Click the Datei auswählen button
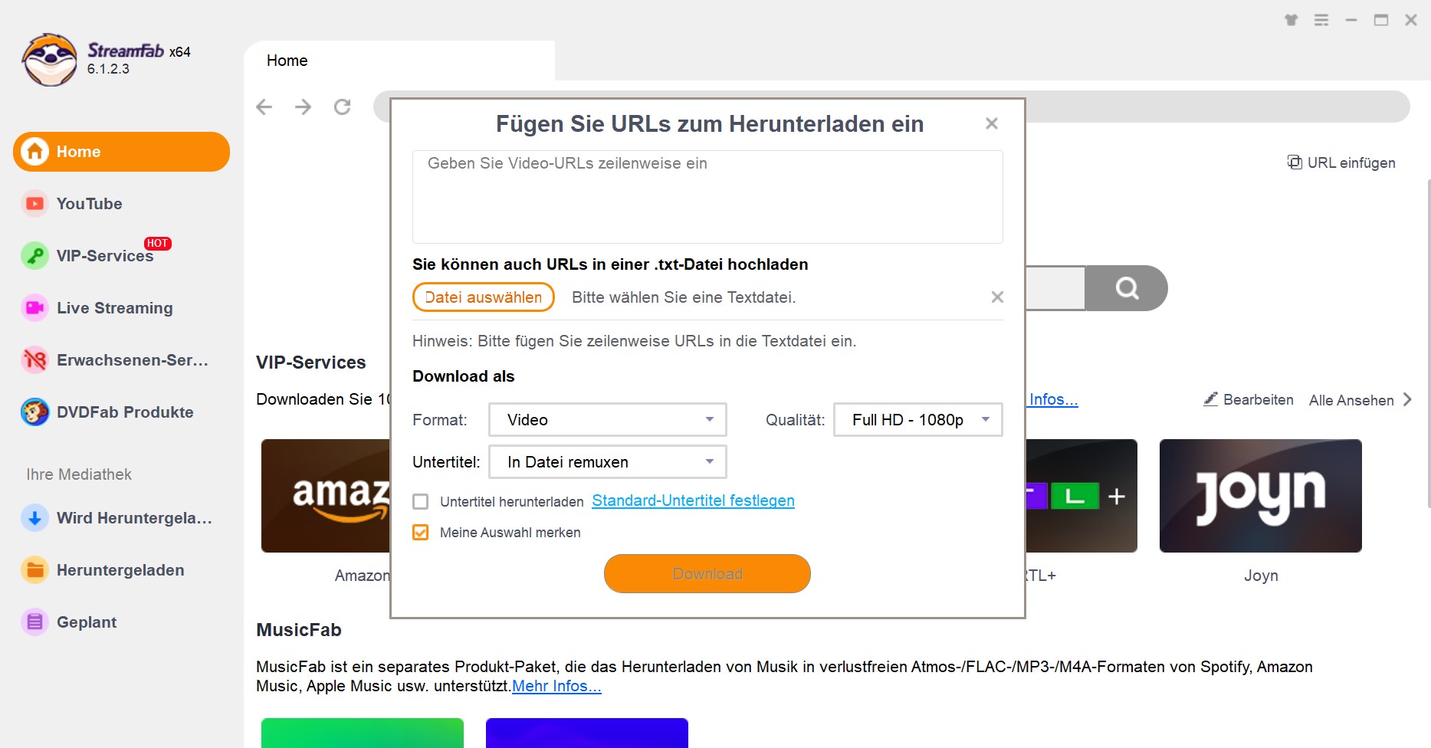 [484, 297]
